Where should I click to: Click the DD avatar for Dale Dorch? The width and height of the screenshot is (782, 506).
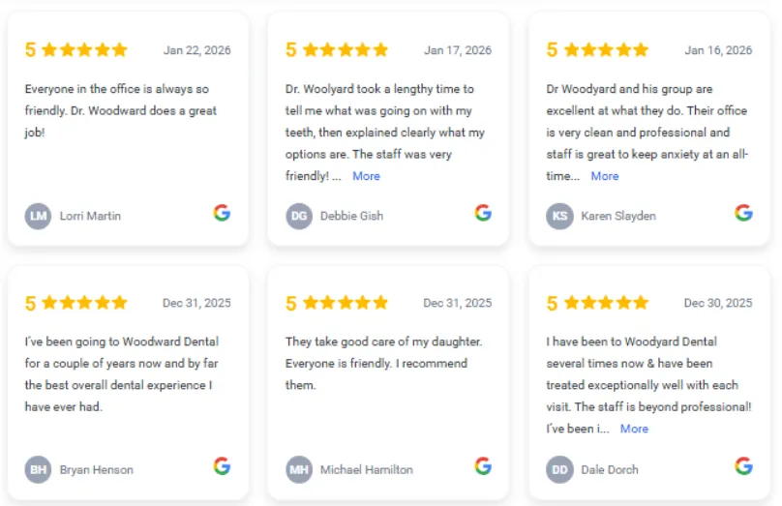click(x=559, y=469)
